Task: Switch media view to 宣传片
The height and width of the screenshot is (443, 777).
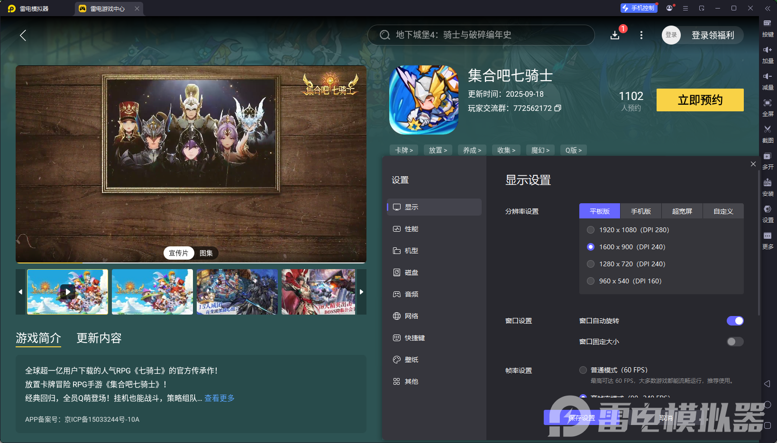Action: pos(179,253)
